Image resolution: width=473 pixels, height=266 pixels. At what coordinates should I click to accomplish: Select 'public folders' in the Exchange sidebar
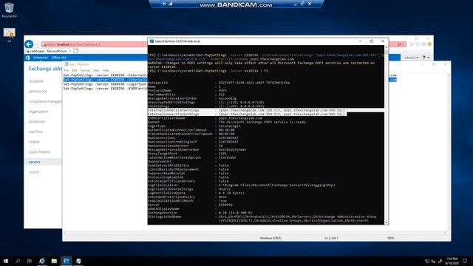click(39, 151)
